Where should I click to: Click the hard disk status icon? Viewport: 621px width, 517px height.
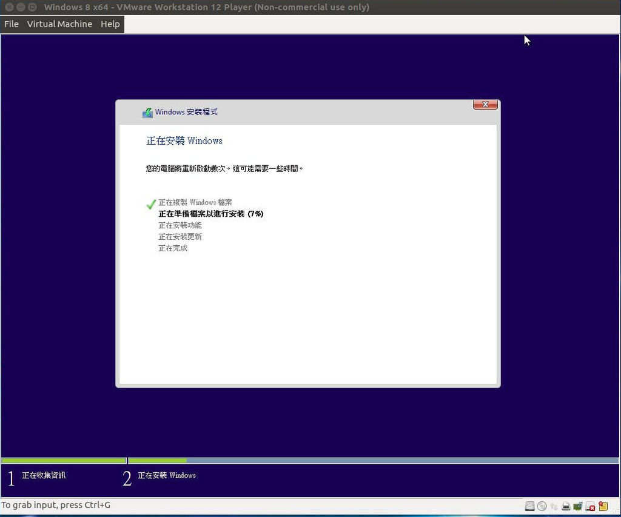[529, 506]
